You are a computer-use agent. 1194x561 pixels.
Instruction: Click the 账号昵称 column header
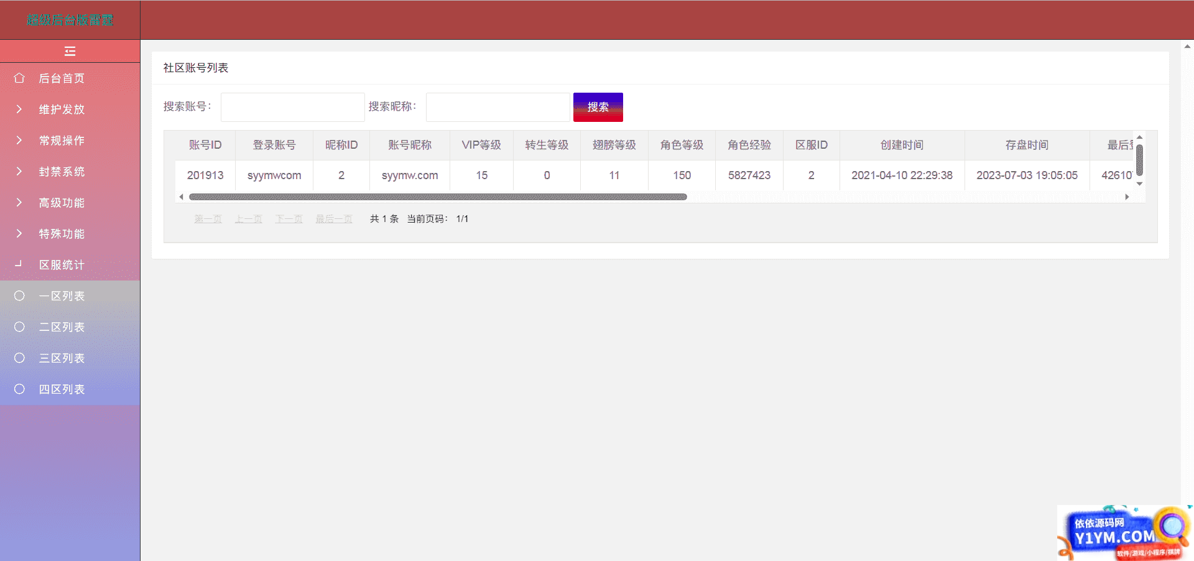pyautogui.click(x=410, y=145)
